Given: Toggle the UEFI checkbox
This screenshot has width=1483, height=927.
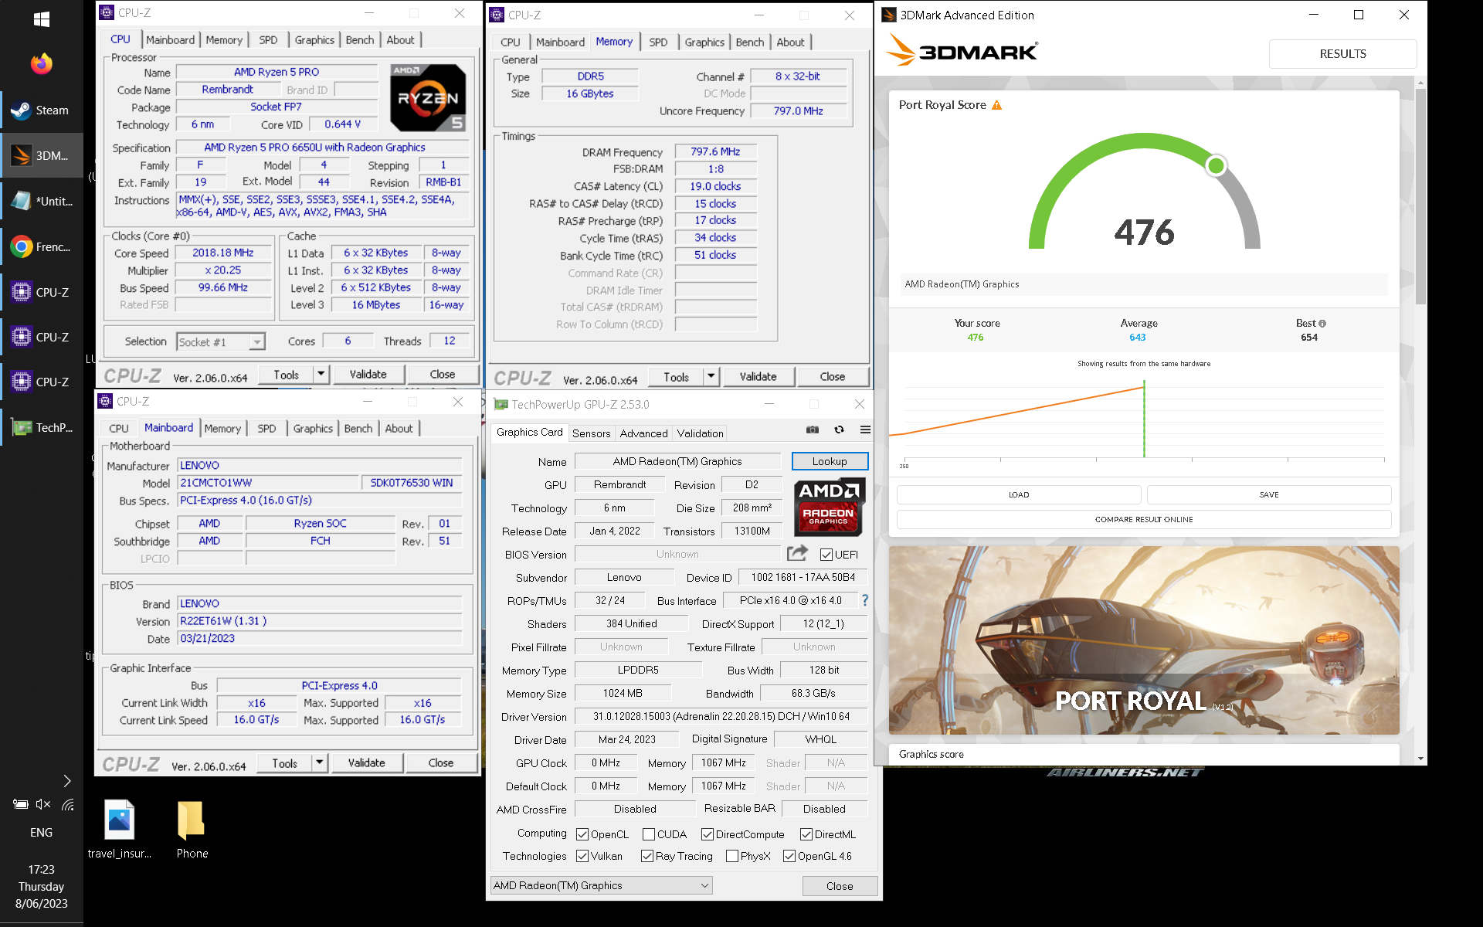Looking at the screenshot, I should pyautogui.click(x=826, y=555).
